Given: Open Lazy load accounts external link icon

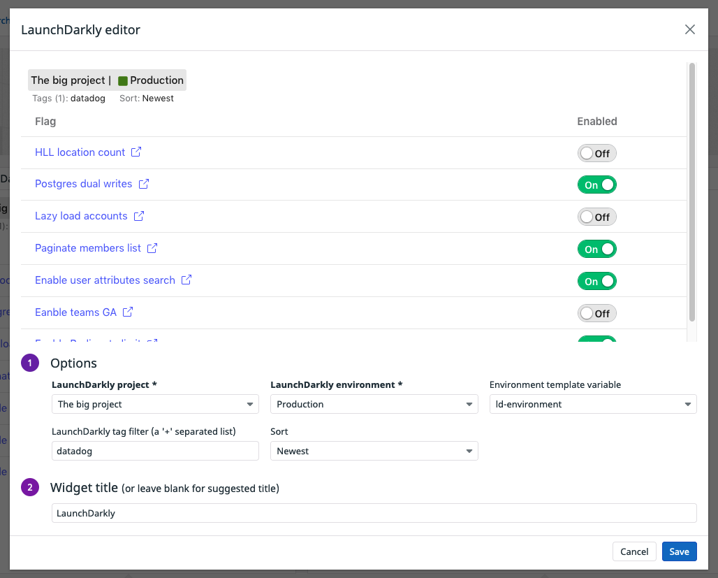Looking at the screenshot, I should (138, 217).
